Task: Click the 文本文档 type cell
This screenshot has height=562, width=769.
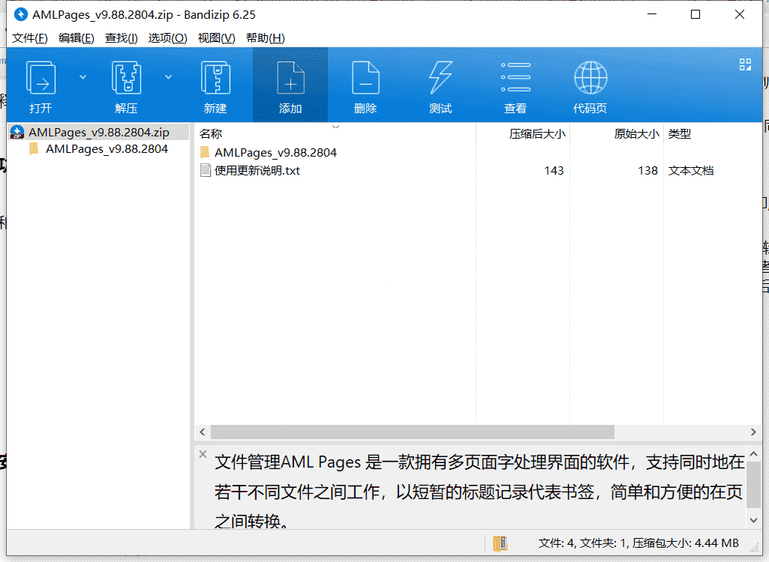Action: point(690,171)
